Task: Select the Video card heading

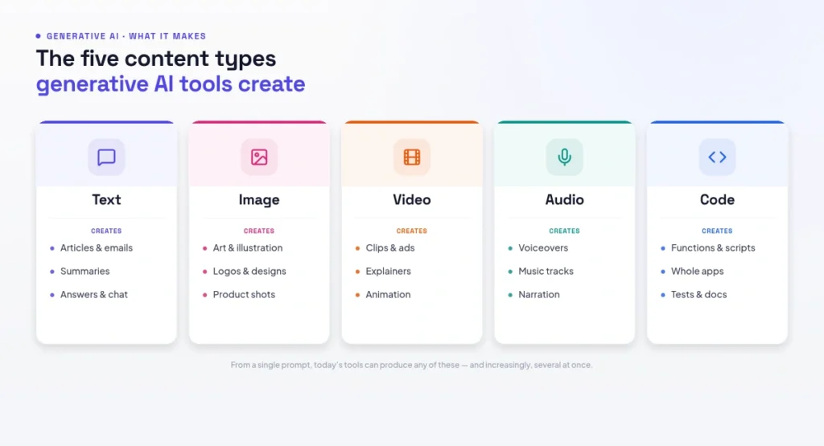Action: [412, 199]
